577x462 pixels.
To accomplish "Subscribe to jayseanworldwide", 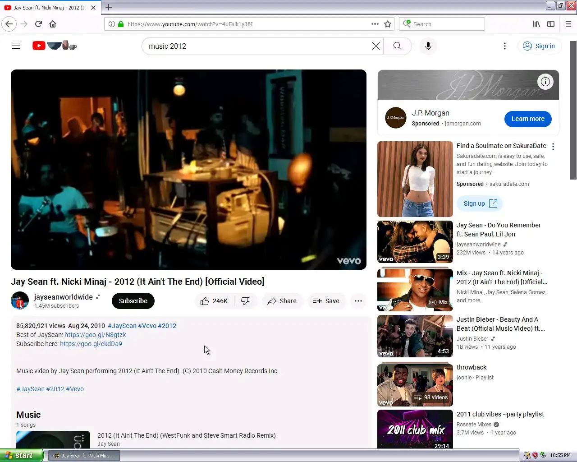I will (x=133, y=301).
